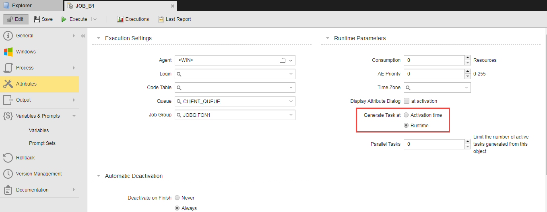Open the Queue dropdown list
Screen dimensions: 547x212
[x=291, y=102]
